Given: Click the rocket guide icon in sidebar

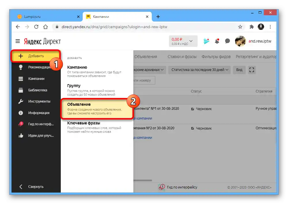Looking at the screenshot, I should coord(21,124).
